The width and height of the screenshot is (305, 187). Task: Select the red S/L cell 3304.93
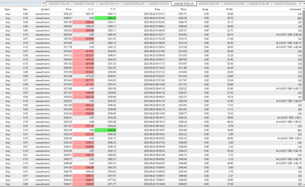coord(83,22)
